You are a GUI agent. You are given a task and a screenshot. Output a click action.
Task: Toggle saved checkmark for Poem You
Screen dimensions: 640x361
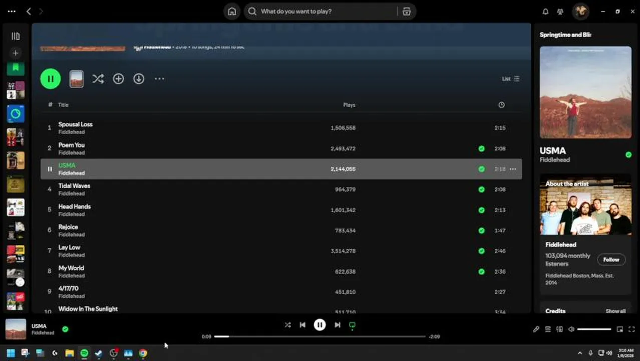tap(481, 148)
